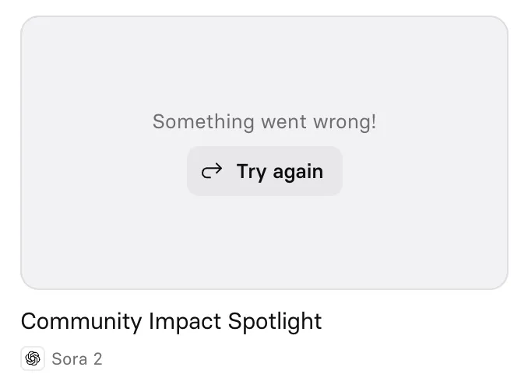
Task: Retry generation using the curved arrow icon
Action: click(x=212, y=171)
